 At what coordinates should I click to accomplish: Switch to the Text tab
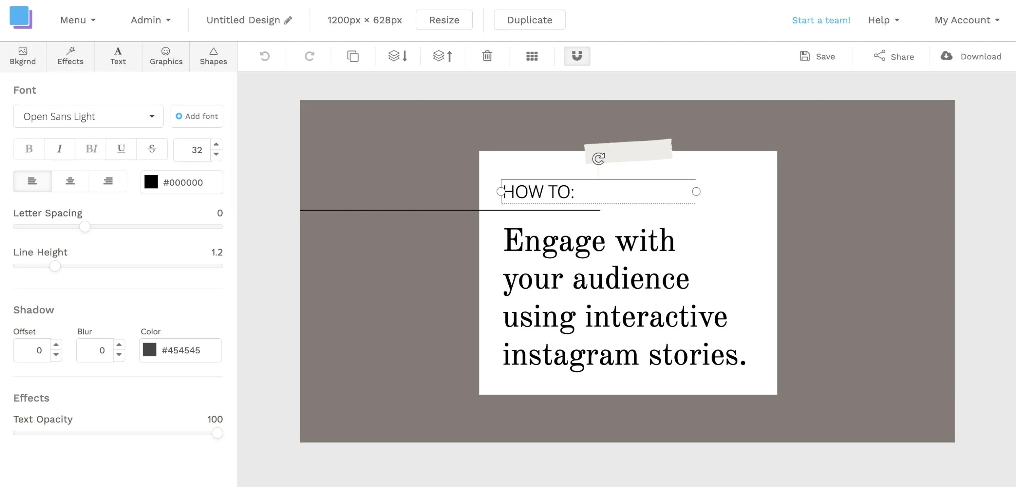tap(118, 56)
